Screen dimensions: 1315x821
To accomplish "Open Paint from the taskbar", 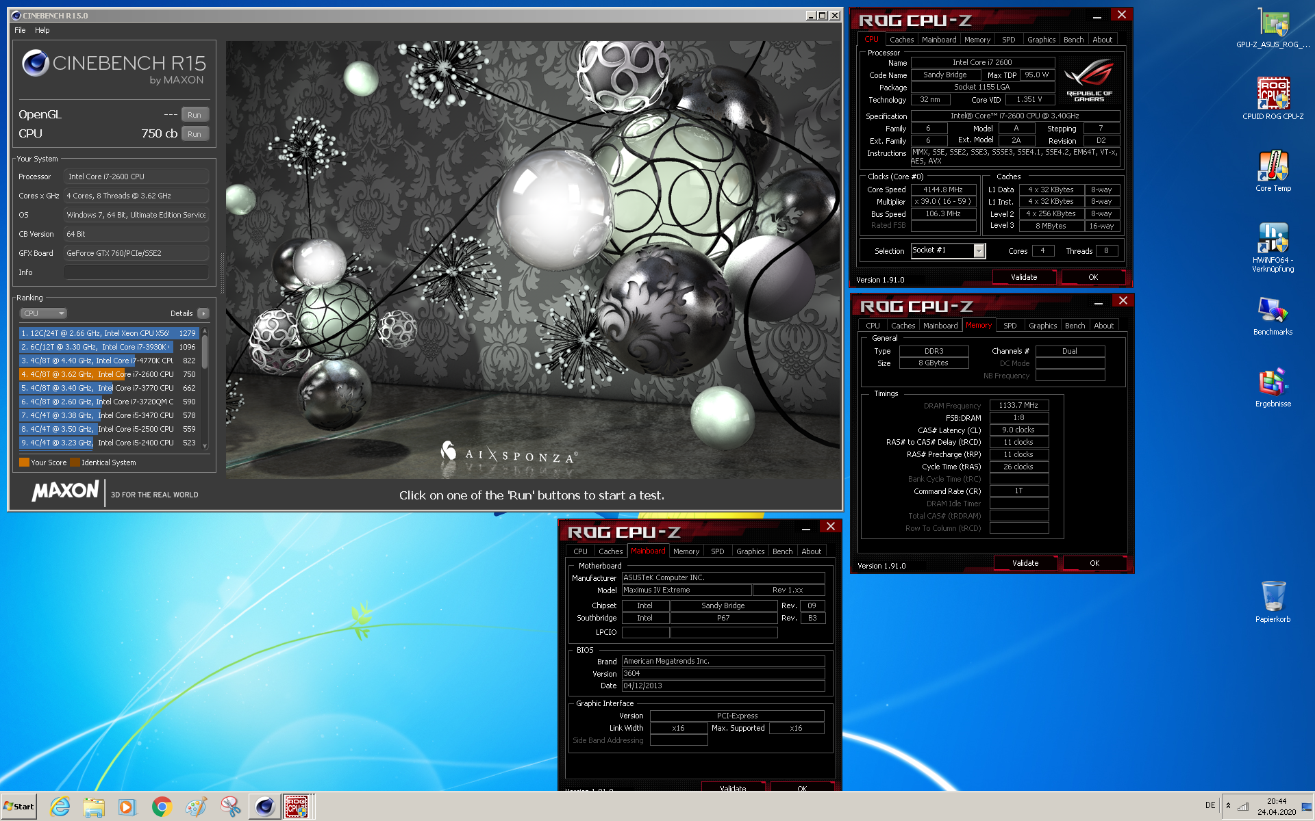I will coord(196,807).
